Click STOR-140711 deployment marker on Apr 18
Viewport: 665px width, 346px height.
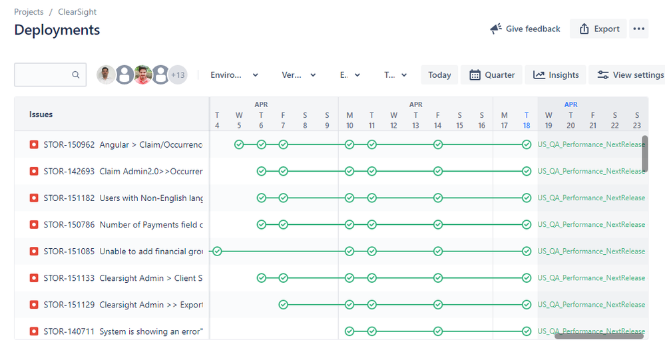pyautogui.click(x=527, y=331)
